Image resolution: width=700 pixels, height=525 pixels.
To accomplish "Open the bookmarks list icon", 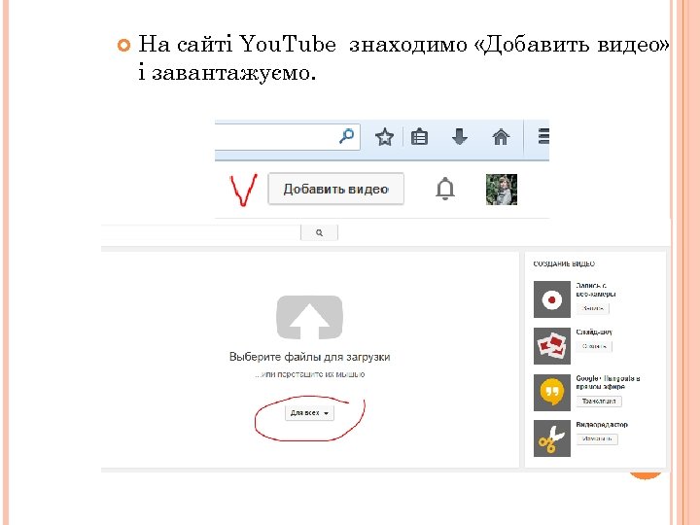I will 419,137.
